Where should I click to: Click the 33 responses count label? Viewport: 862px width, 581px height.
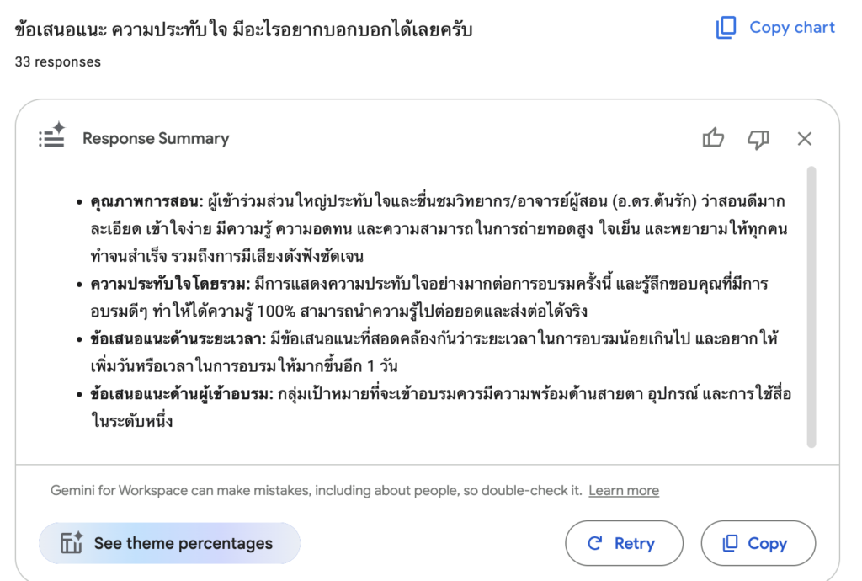[57, 61]
